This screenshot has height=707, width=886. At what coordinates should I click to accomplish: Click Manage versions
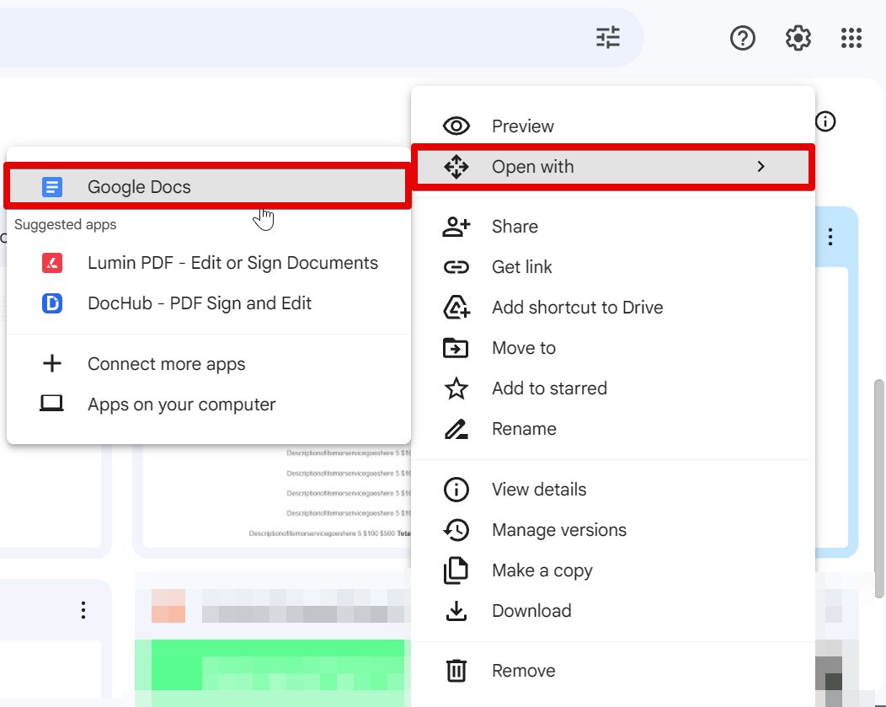(x=558, y=530)
